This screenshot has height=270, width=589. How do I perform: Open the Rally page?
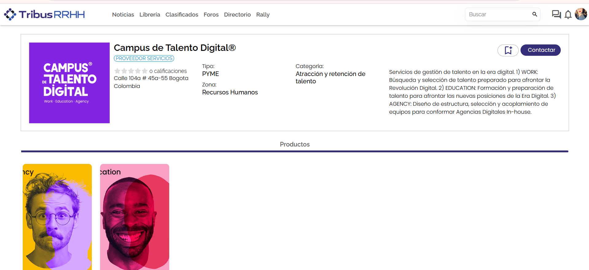pos(263,15)
